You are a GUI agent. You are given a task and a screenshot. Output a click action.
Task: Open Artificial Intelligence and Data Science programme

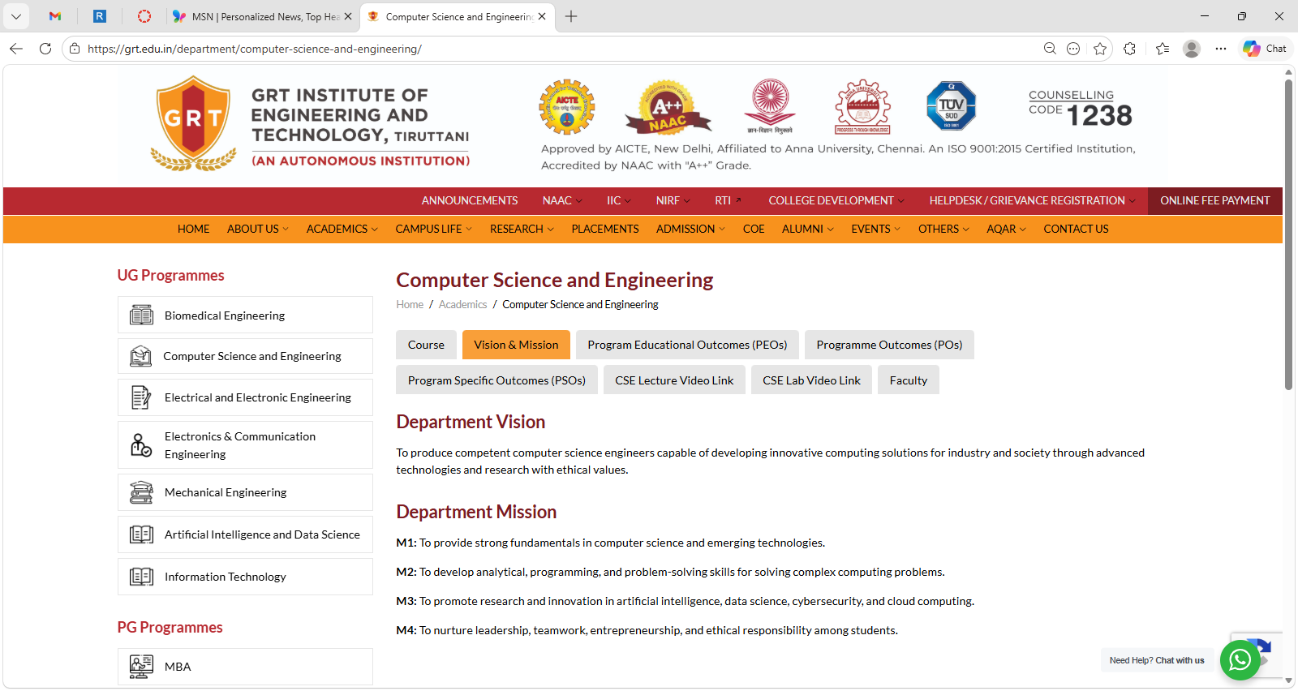pos(261,534)
